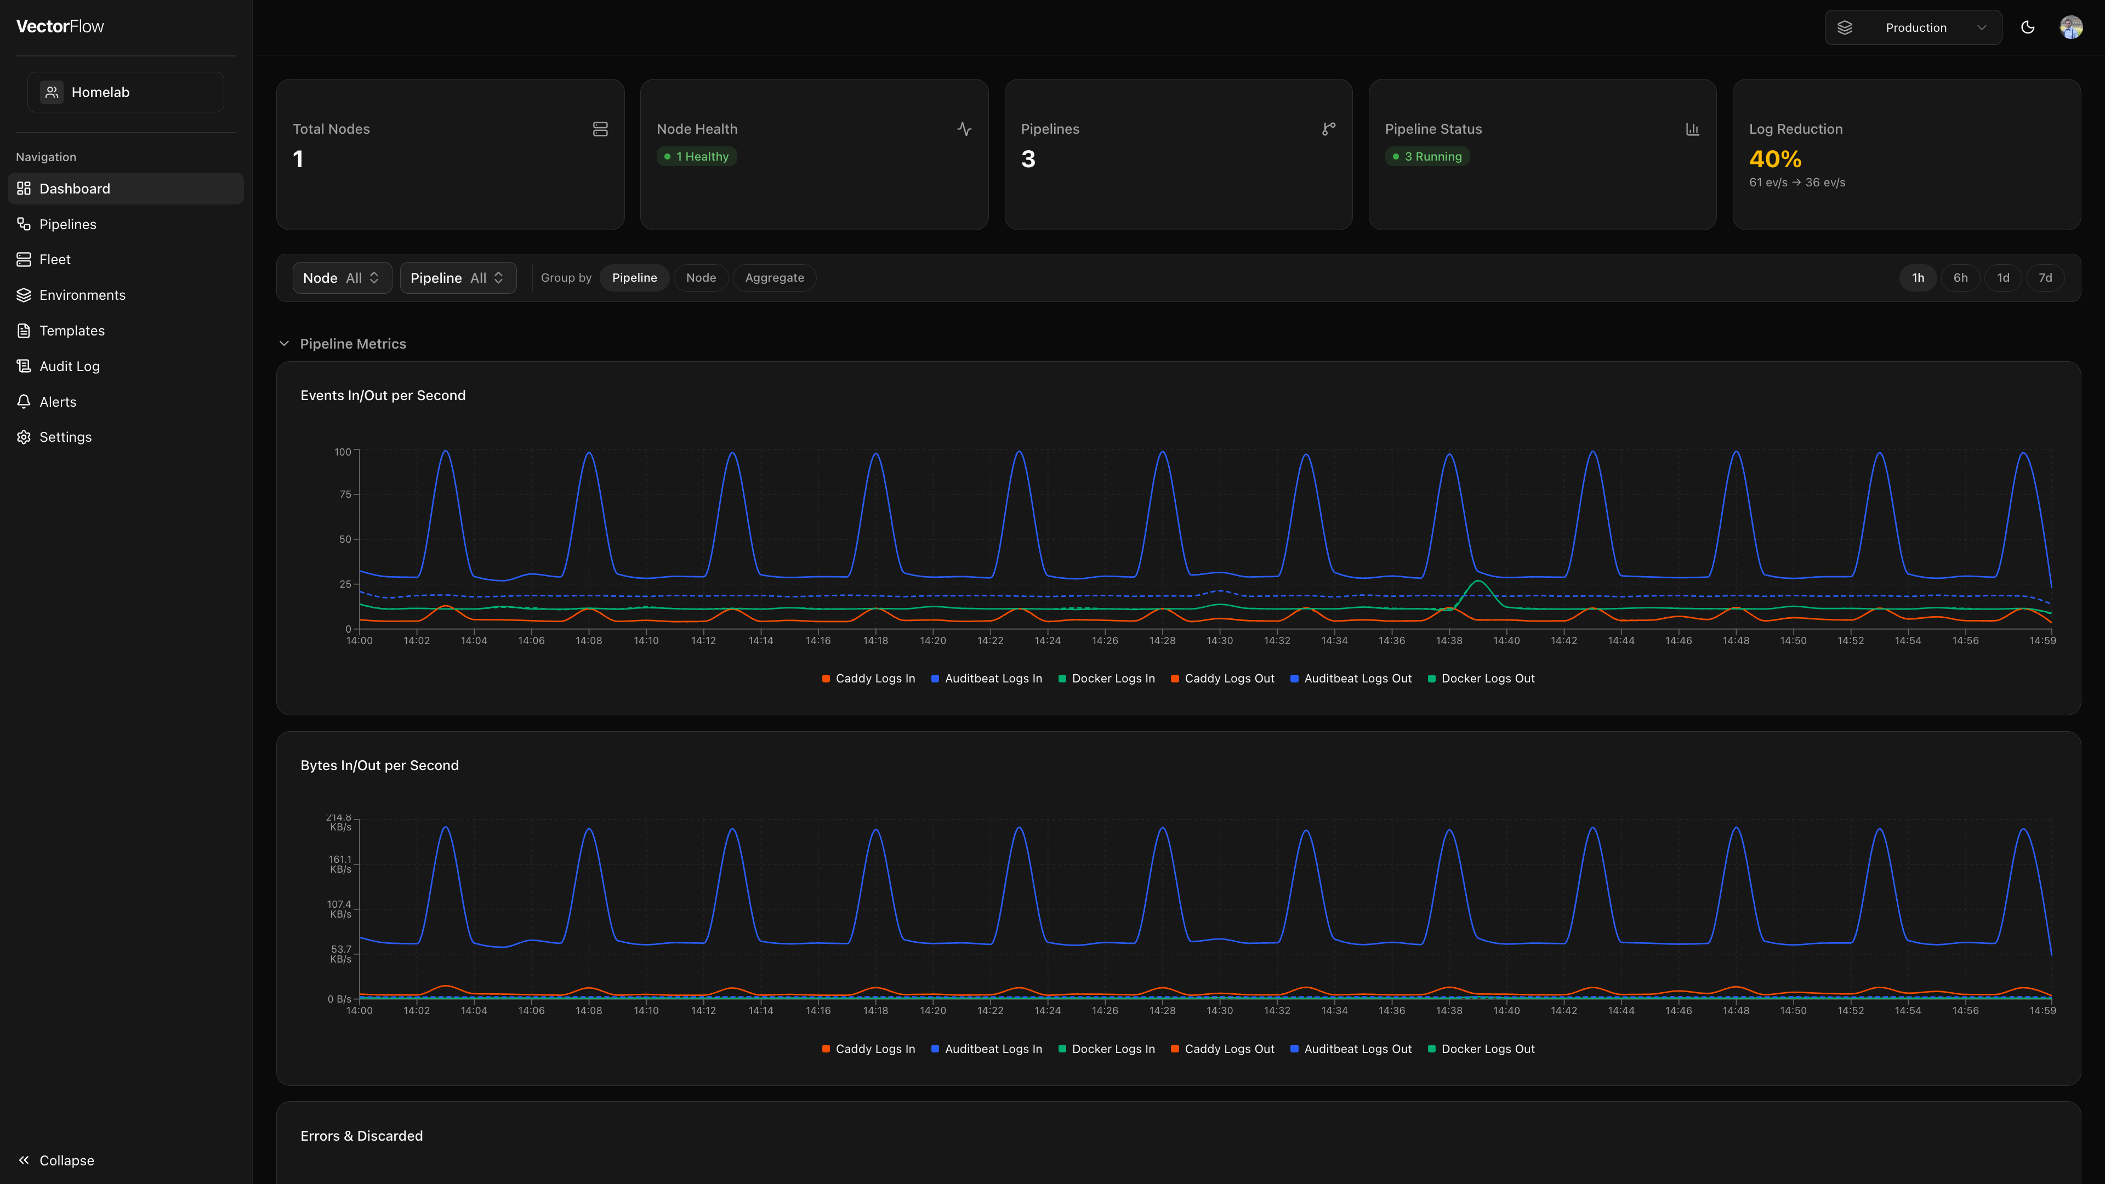The width and height of the screenshot is (2105, 1184).
Task: Open the Pipelines section in the sidebar
Action: pos(68,224)
